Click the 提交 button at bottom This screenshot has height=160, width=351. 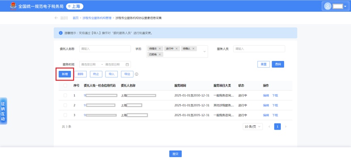click(175, 154)
